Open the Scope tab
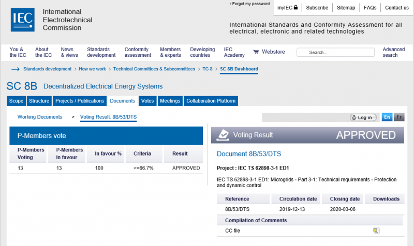The image size is (414, 246). click(x=16, y=101)
